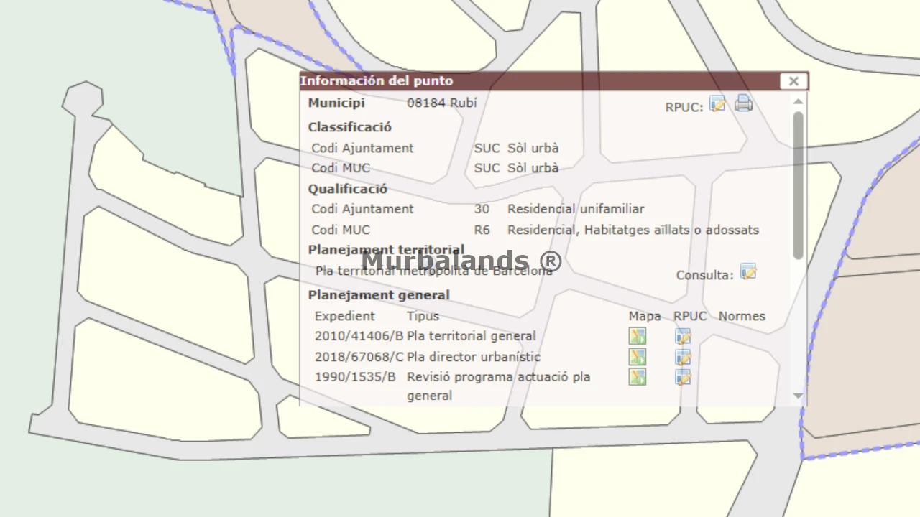Viewport: 920px width, 517px height.
Task: Select expedient 2010/41406/B in the list
Action: 359,336
